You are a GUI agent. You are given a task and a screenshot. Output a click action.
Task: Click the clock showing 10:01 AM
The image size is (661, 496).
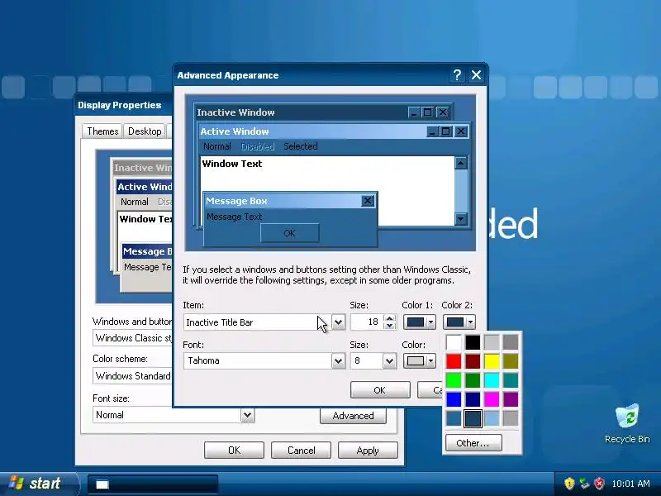pos(630,484)
